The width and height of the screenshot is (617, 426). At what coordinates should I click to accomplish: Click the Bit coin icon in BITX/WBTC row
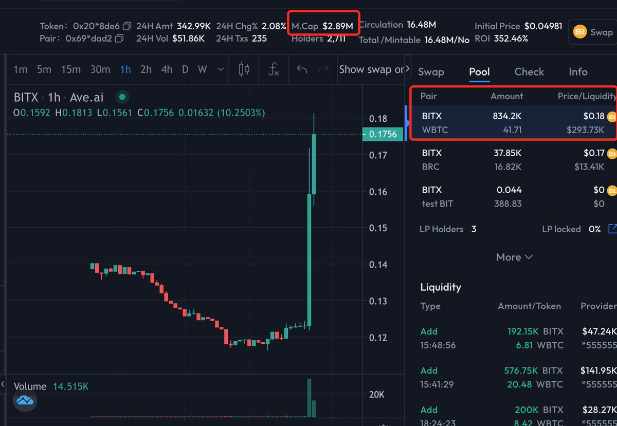[612, 117]
